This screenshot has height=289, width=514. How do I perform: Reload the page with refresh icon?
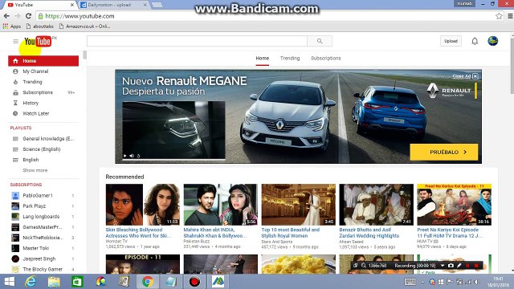(29, 16)
